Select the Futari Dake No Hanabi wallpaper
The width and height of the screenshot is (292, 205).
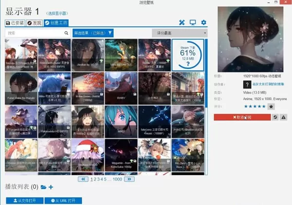tap(21, 88)
